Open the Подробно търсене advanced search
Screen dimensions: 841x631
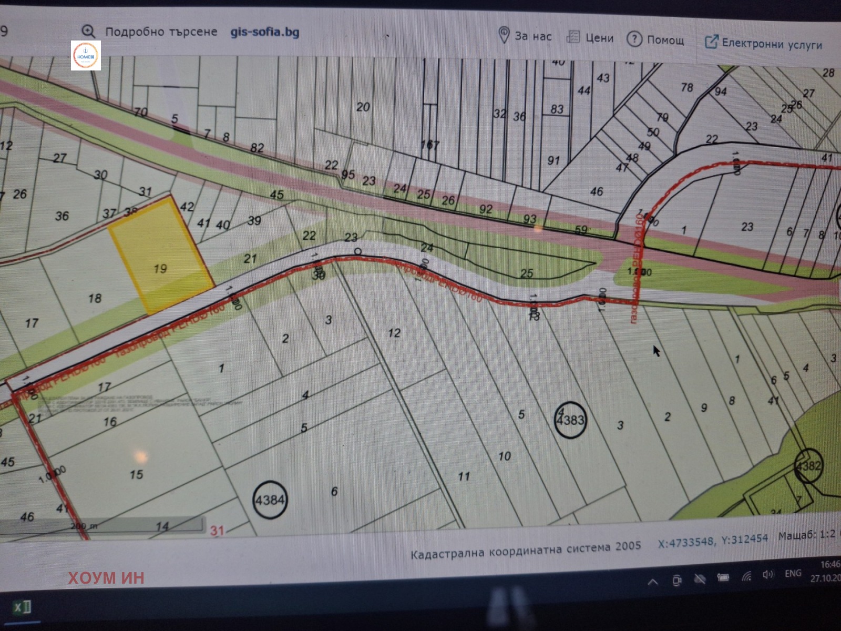161,32
